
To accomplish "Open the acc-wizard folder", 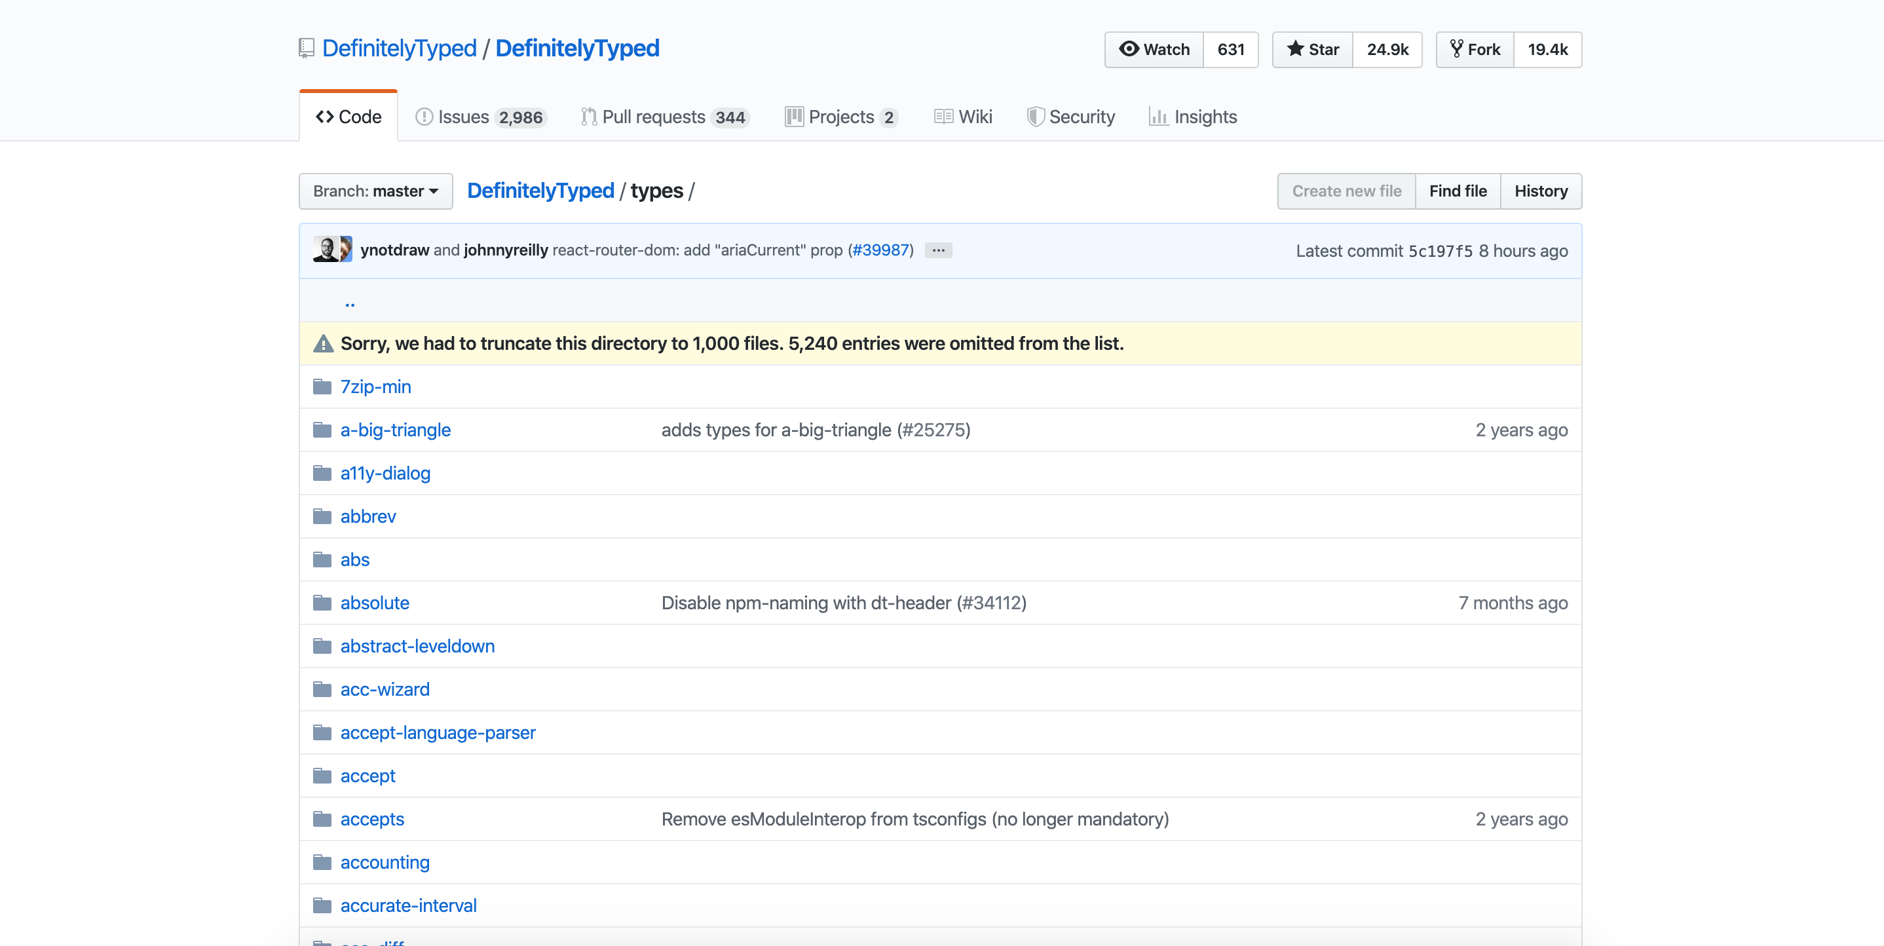I will [385, 689].
